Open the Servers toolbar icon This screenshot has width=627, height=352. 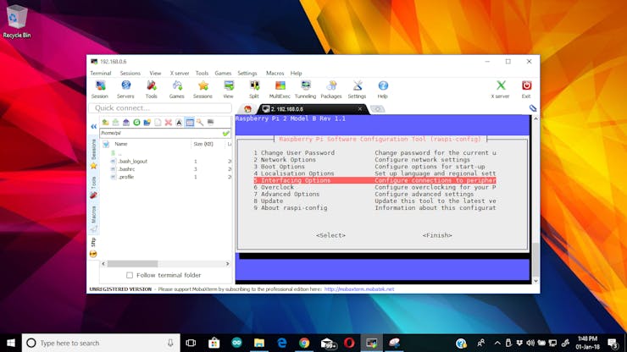point(125,89)
